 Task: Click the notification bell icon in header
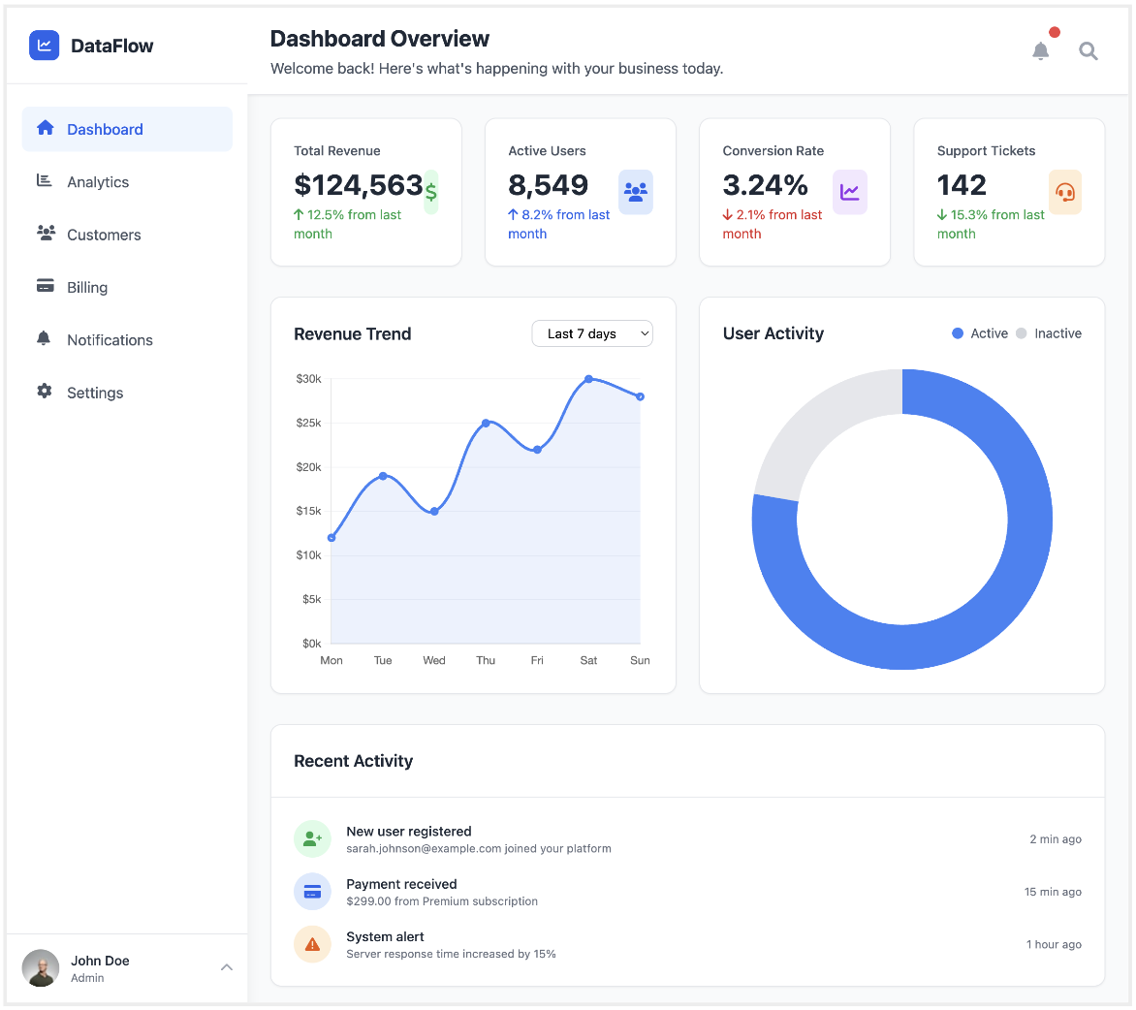coord(1040,51)
